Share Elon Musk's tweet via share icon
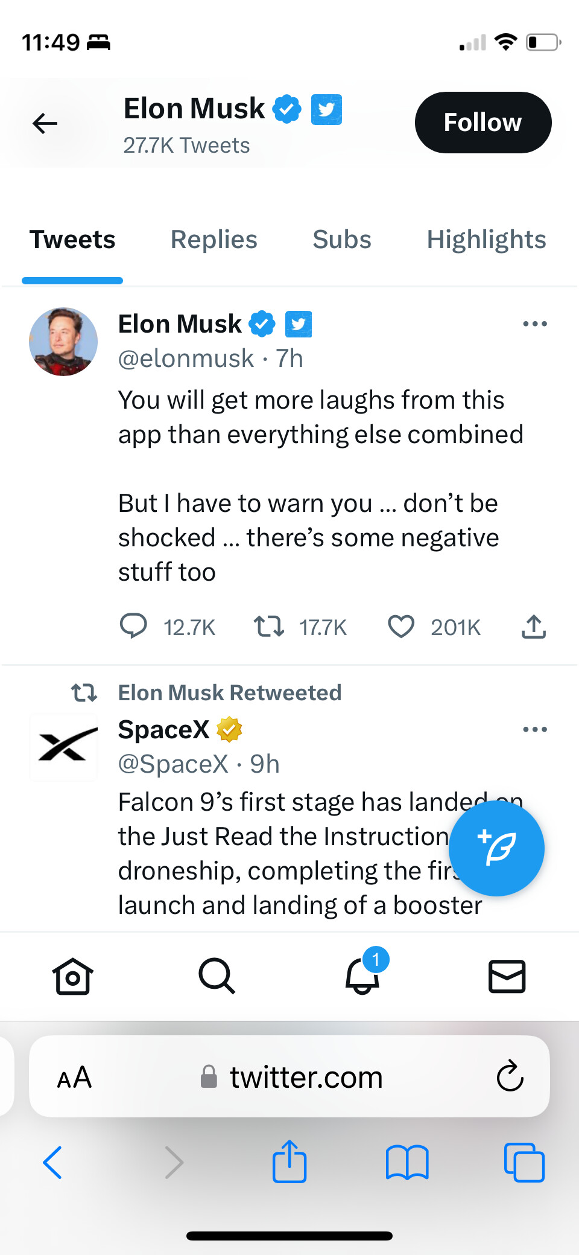579x1255 pixels. click(533, 626)
